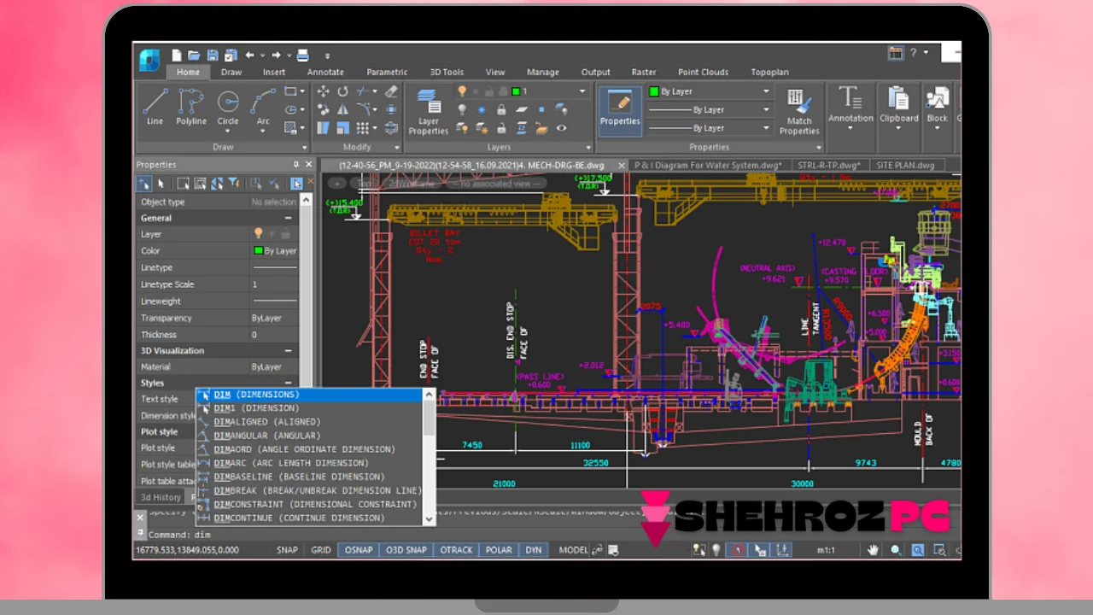Open Layer Properties manager
This screenshot has width=1093, height=615.
[x=428, y=111]
